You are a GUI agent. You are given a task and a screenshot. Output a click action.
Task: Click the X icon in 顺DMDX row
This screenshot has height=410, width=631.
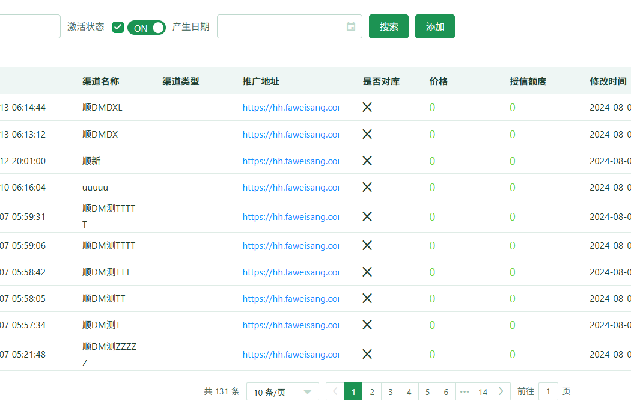[367, 134]
